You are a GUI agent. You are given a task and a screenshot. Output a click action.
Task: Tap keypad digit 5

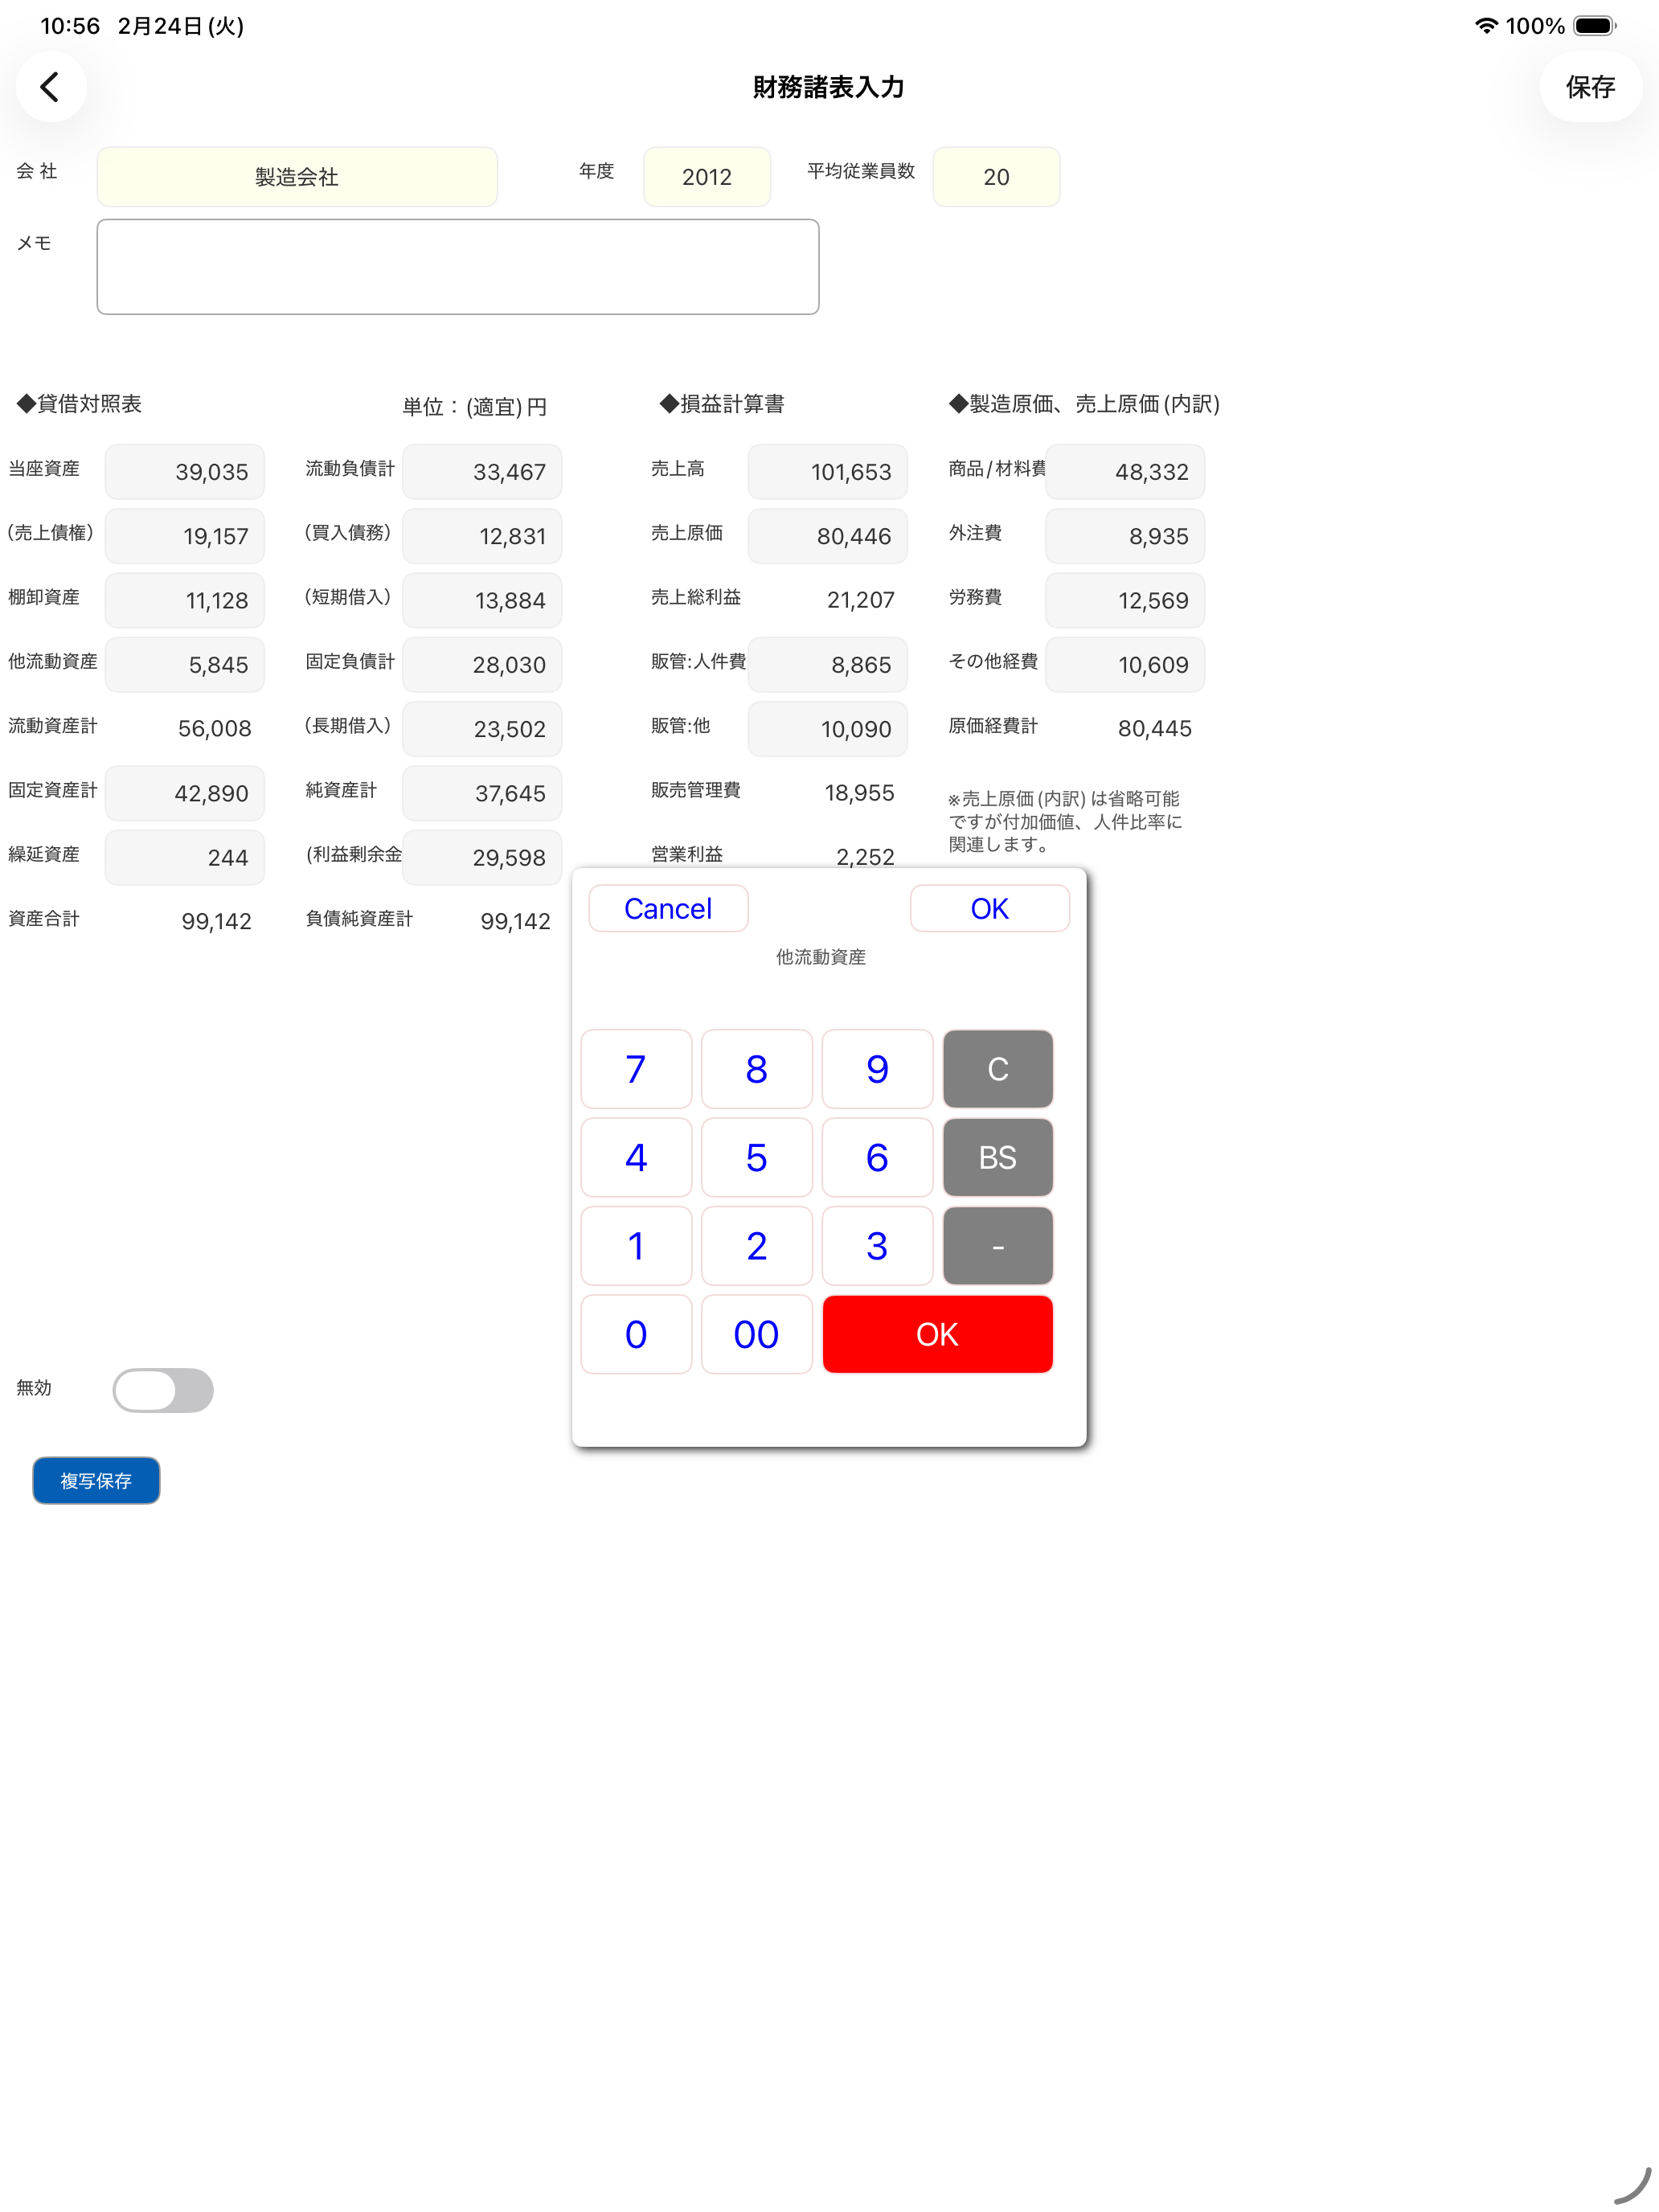[x=757, y=1157]
